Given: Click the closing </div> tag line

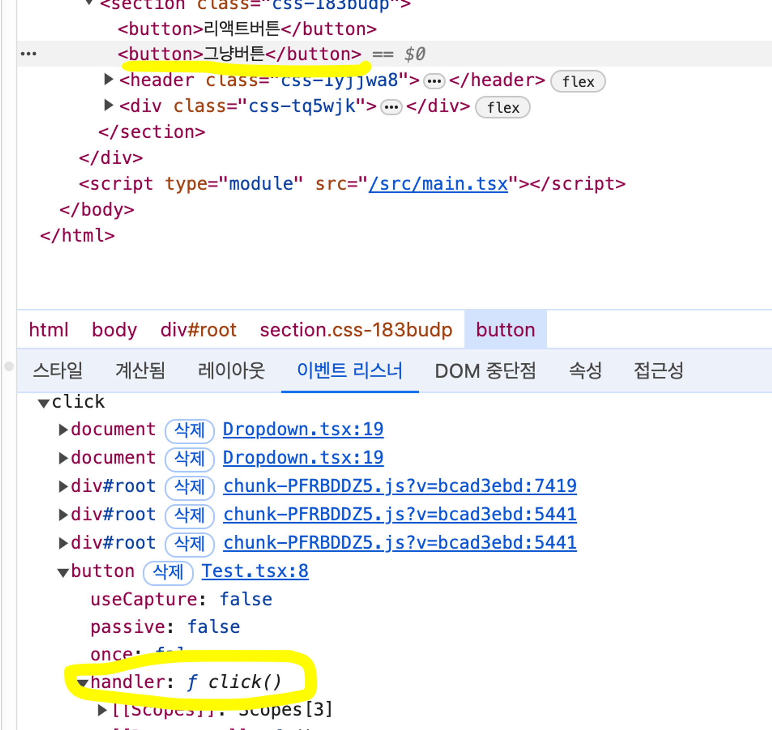Looking at the screenshot, I should [x=111, y=158].
